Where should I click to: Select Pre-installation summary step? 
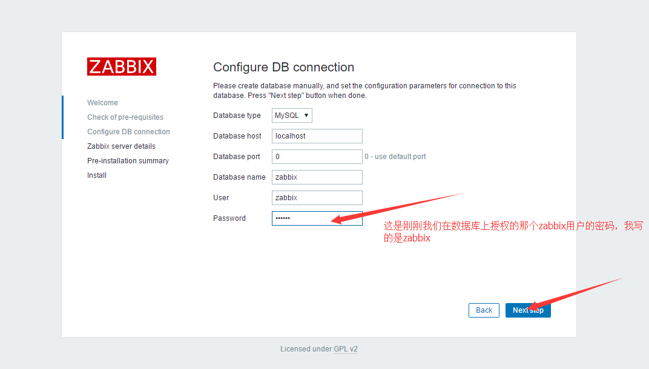(128, 160)
